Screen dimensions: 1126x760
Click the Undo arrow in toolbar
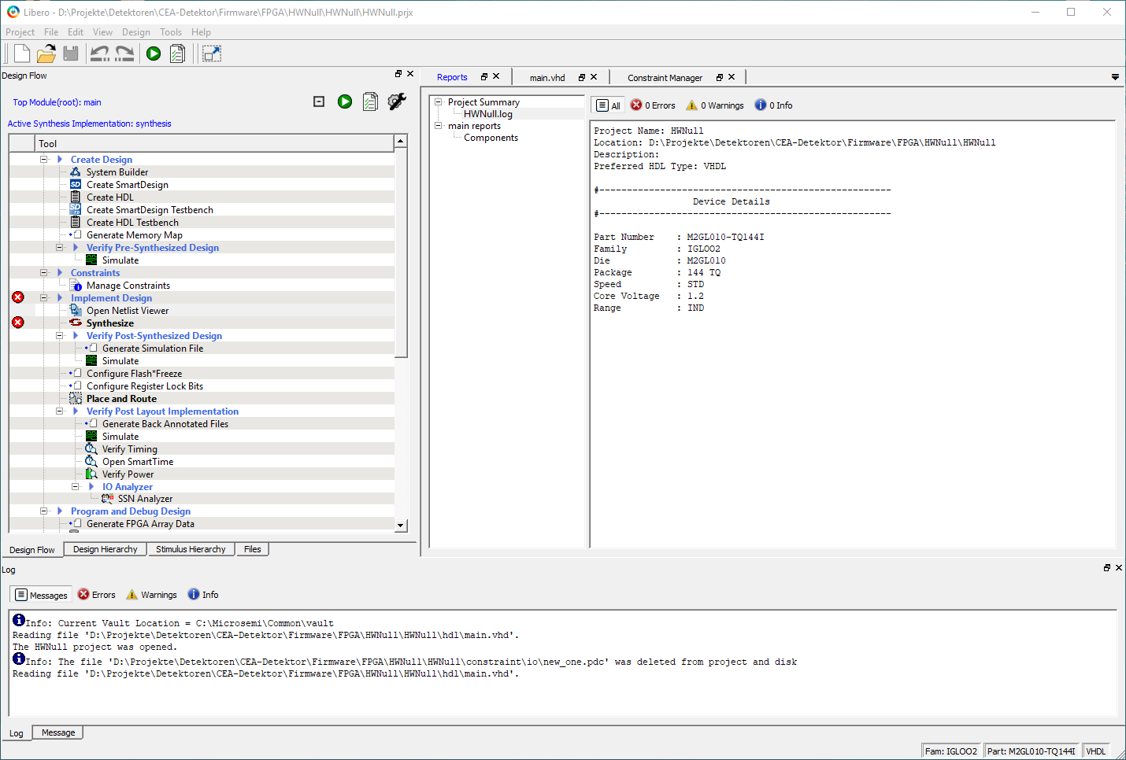point(100,53)
